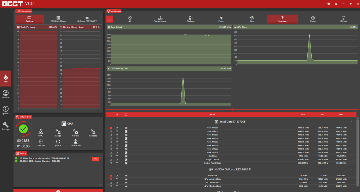Image resolution: width=360 pixels, height=192 pixels.
Task: Click the stop test bar below the Test log
Action: pyautogui.click(x=58, y=190)
